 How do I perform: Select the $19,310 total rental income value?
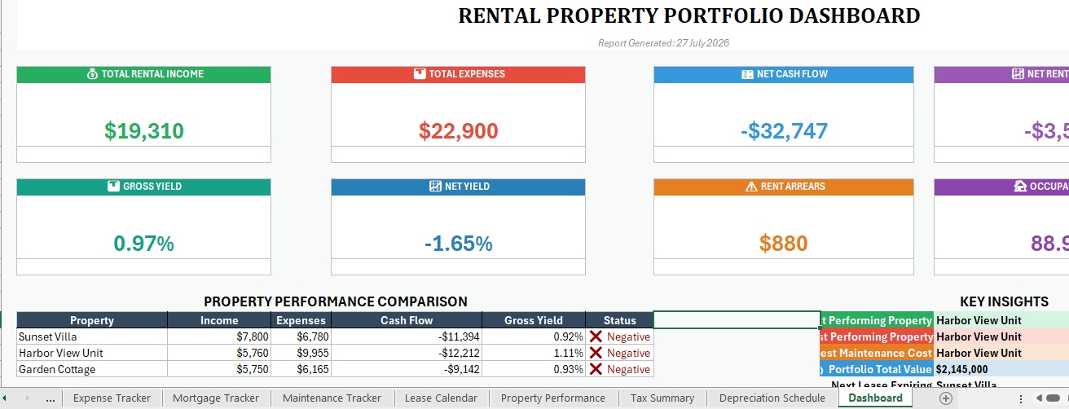pos(144,130)
